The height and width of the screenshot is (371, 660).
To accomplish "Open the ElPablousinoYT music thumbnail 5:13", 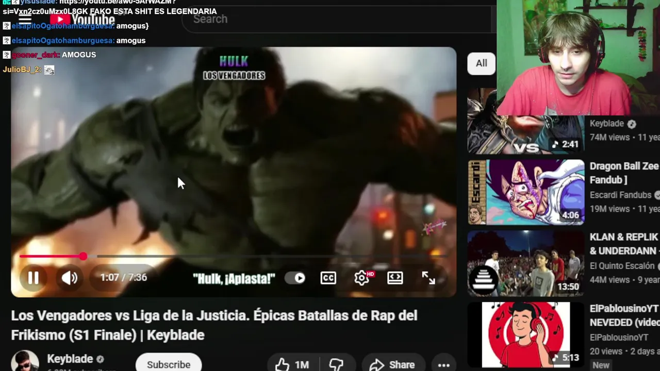I will (x=526, y=334).
